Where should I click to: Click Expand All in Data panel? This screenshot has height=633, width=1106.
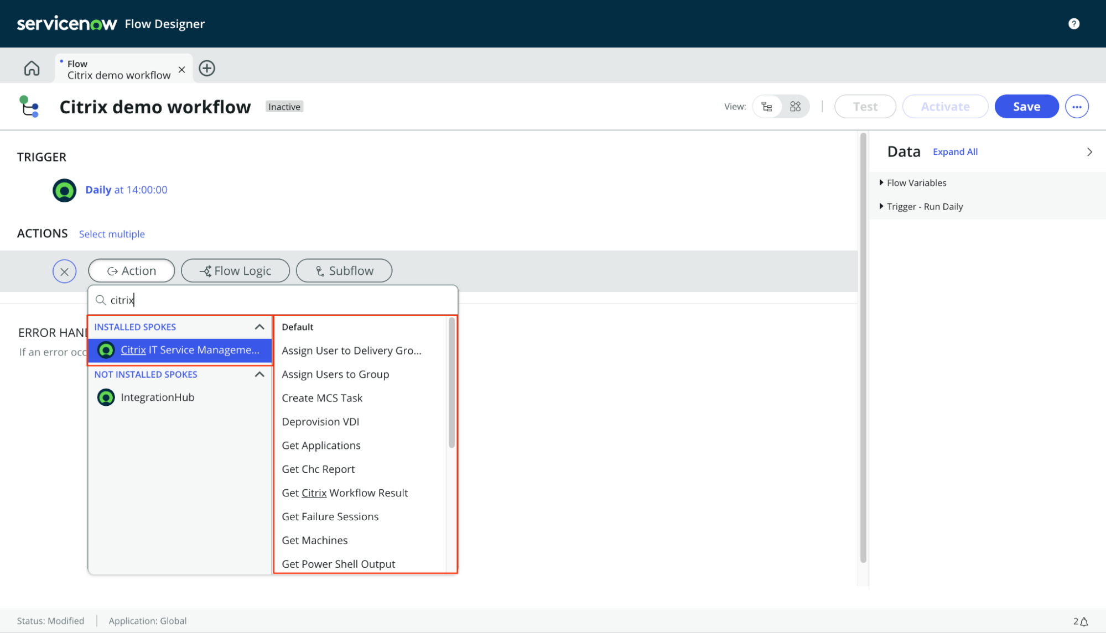click(955, 151)
